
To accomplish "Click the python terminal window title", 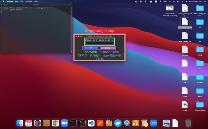I will [x=36, y=5].
